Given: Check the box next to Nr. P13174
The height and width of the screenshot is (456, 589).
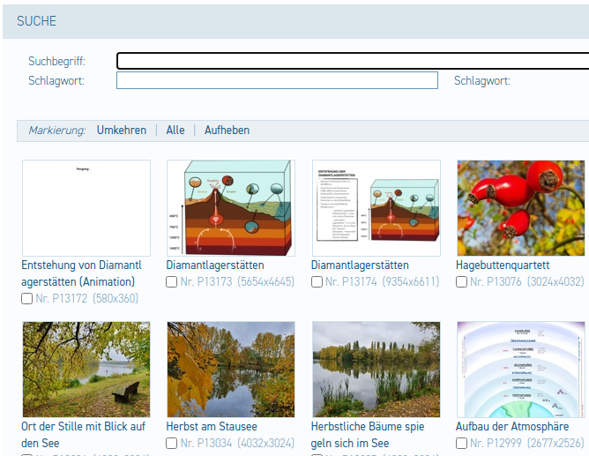Looking at the screenshot, I should [317, 282].
